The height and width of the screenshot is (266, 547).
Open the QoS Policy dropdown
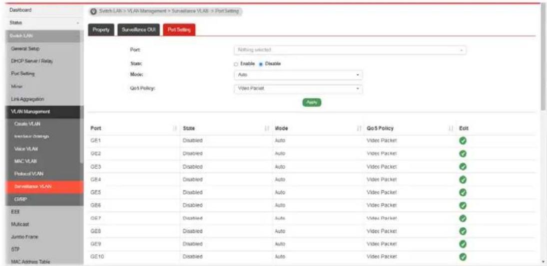coord(298,89)
